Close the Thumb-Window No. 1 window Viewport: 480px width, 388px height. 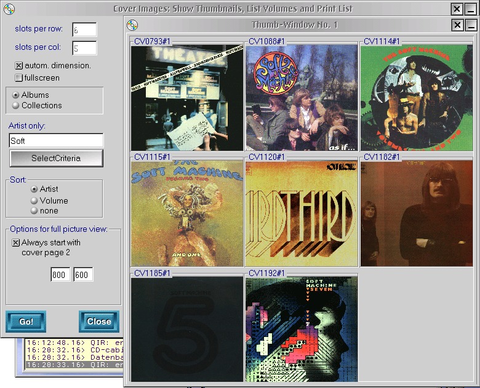point(458,25)
